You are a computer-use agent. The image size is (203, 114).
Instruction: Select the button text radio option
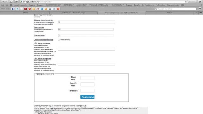(x=59, y=29)
